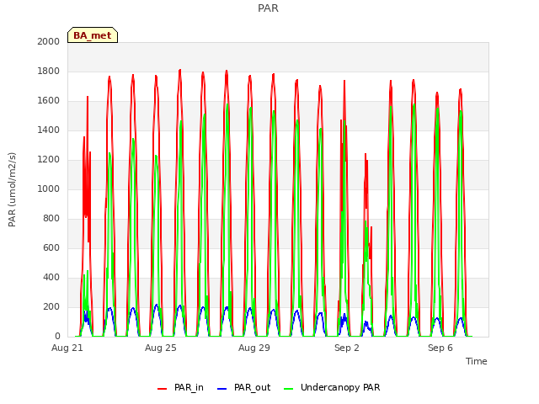The height and width of the screenshot is (404, 539).
Task: Click the Sep 2 x-axis label
Action: [x=347, y=348]
